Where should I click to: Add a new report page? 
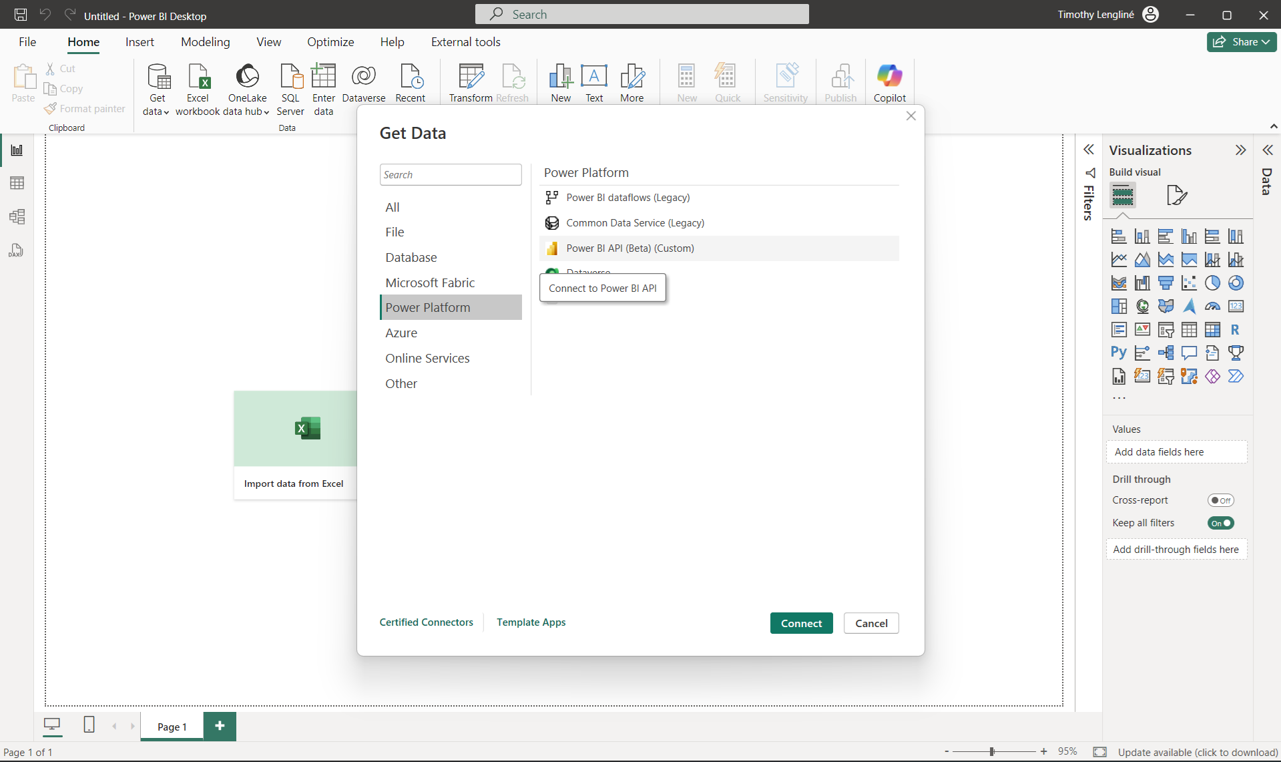[x=220, y=726]
